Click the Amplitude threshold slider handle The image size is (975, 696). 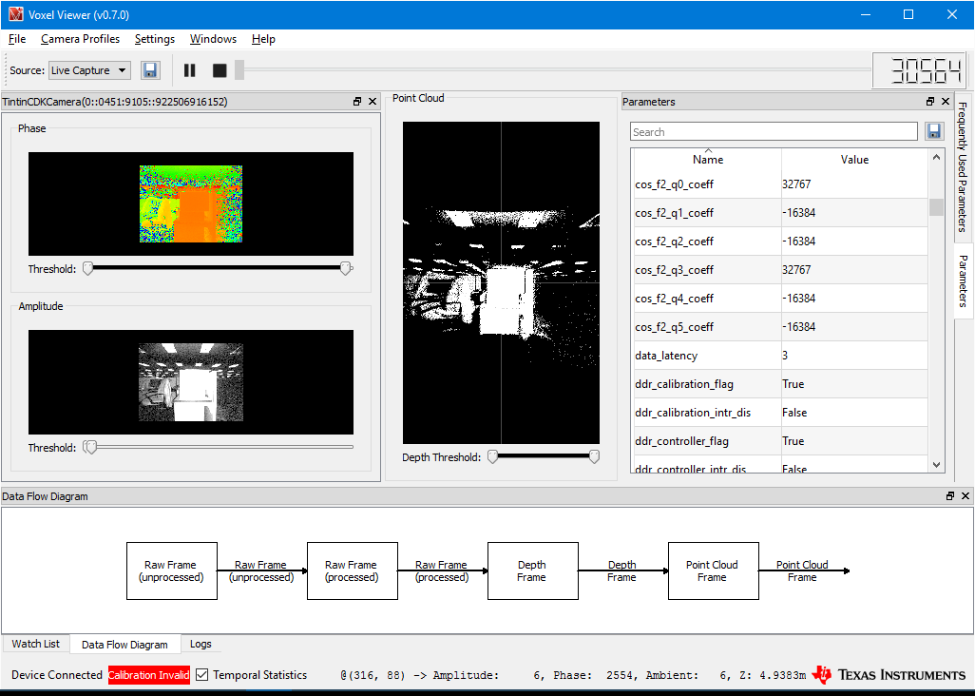(91, 447)
